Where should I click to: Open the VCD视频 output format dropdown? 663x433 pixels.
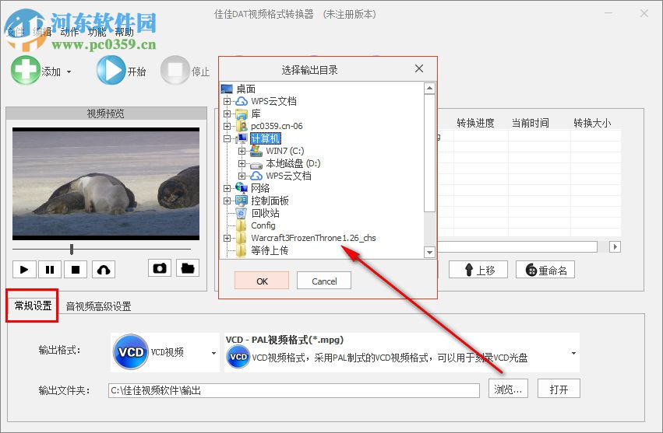214,353
